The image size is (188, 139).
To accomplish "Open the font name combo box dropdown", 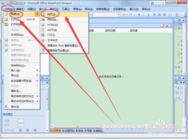I will tap(118, 15).
